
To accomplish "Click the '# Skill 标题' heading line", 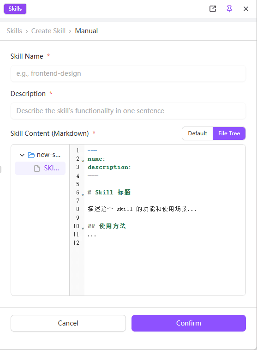I will (109, 193).
